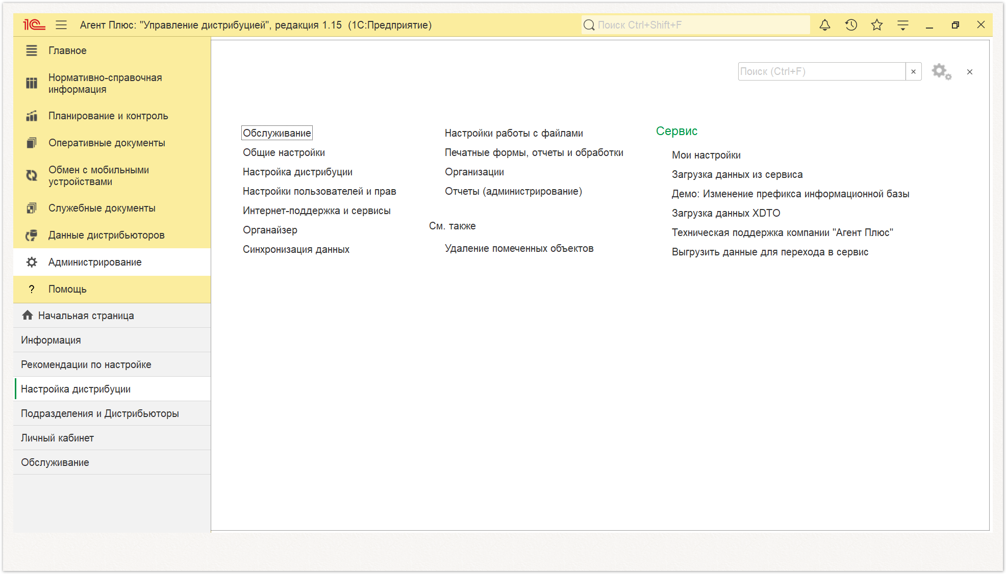The height and width of the screenshot is (574, 1006).
Task: Open Планирование и контроль section
Action: pos(112,116)
